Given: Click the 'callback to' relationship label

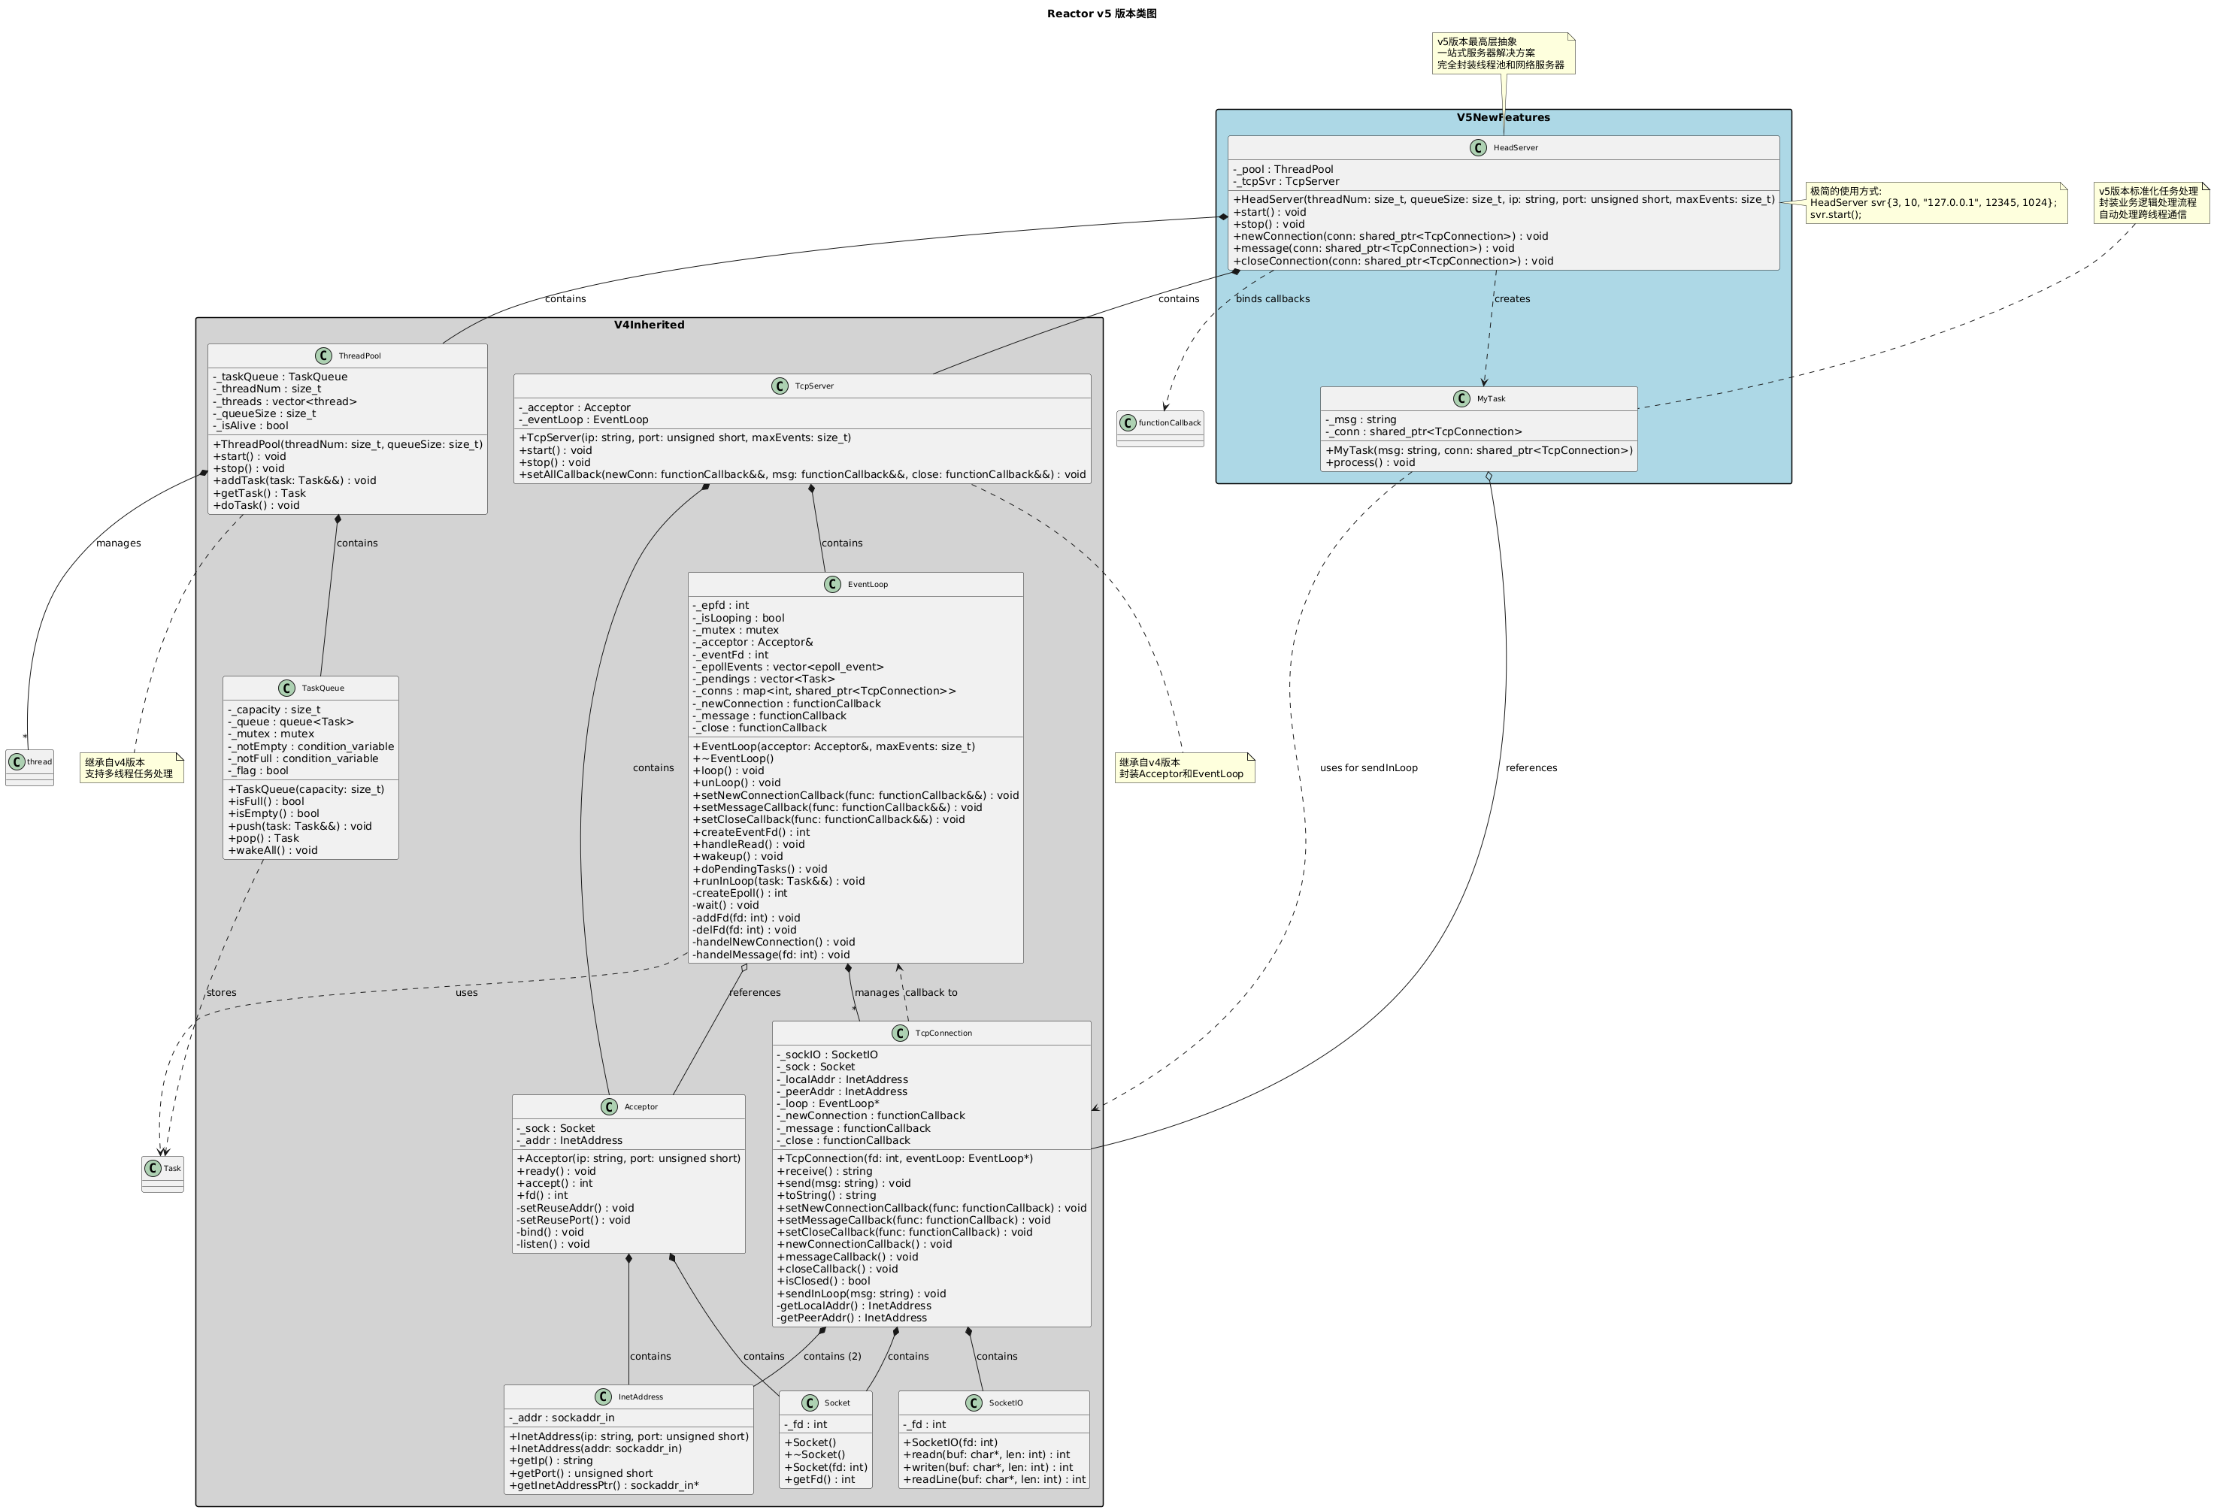Looking at the screenshot, I should tap(931, 993).
